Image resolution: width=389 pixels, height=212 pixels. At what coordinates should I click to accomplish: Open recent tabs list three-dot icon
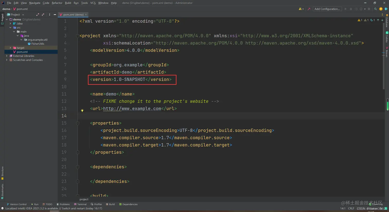382,15
